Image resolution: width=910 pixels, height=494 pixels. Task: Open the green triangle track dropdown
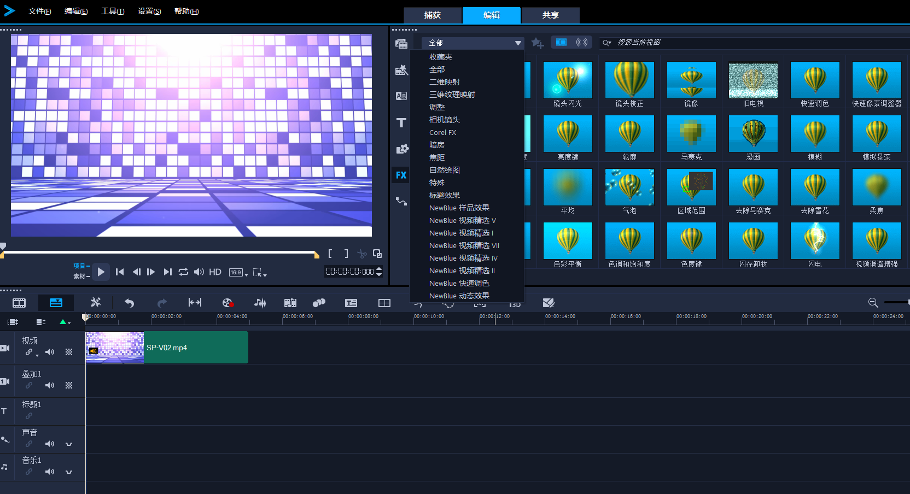tap(65, 322)
